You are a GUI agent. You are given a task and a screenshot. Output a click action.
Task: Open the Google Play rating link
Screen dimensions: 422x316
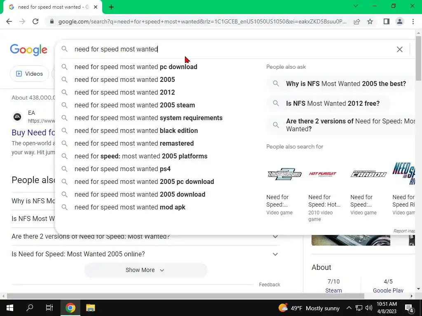point(388,290)
